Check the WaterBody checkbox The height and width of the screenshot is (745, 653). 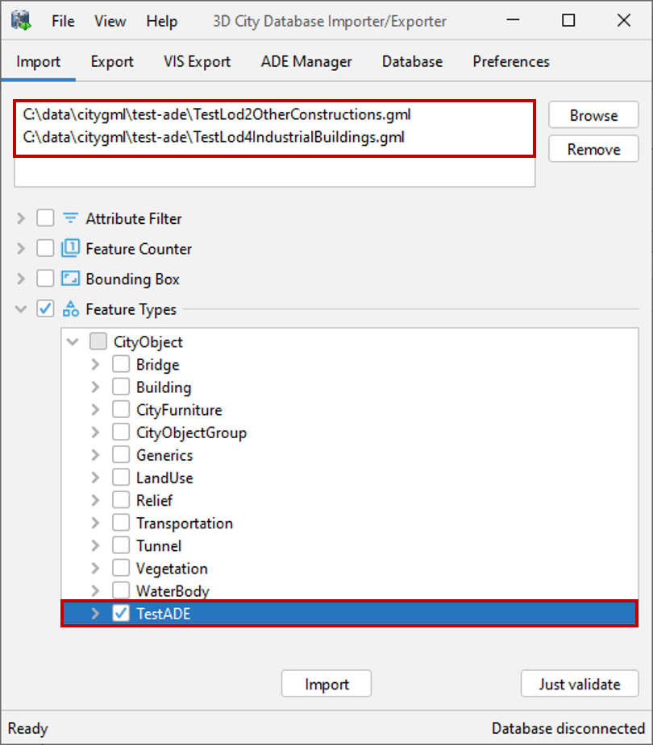tap(121, 590)
